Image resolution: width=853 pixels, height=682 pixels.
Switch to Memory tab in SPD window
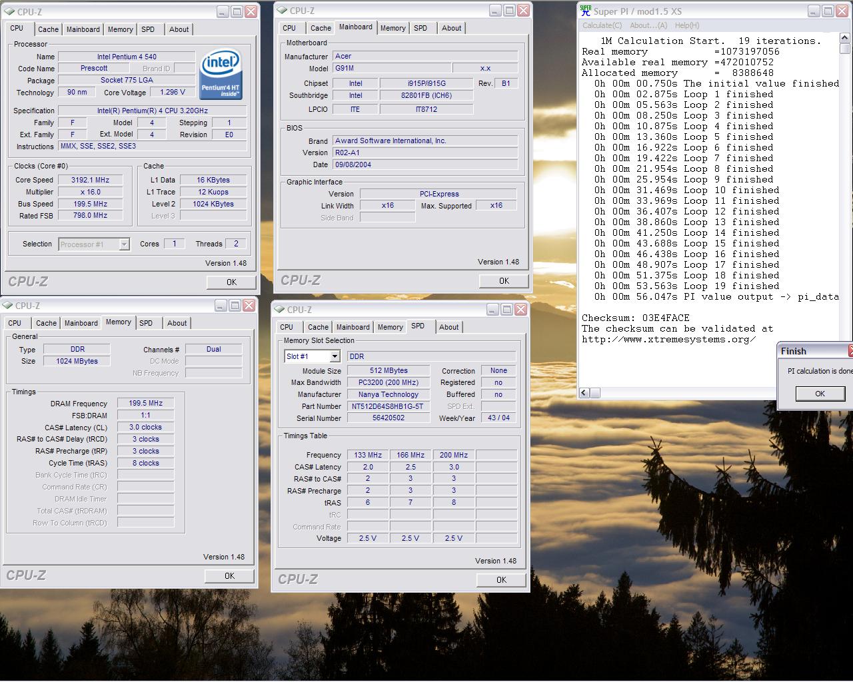(390, 327)
